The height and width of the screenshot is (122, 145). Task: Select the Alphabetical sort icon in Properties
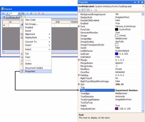(x=83, y=10)
